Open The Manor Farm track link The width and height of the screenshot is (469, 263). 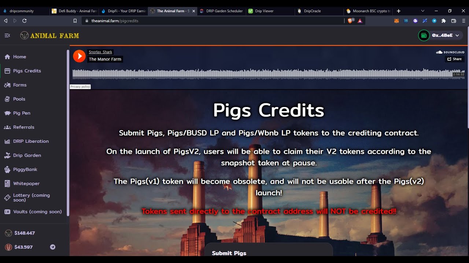coord(105,59)
